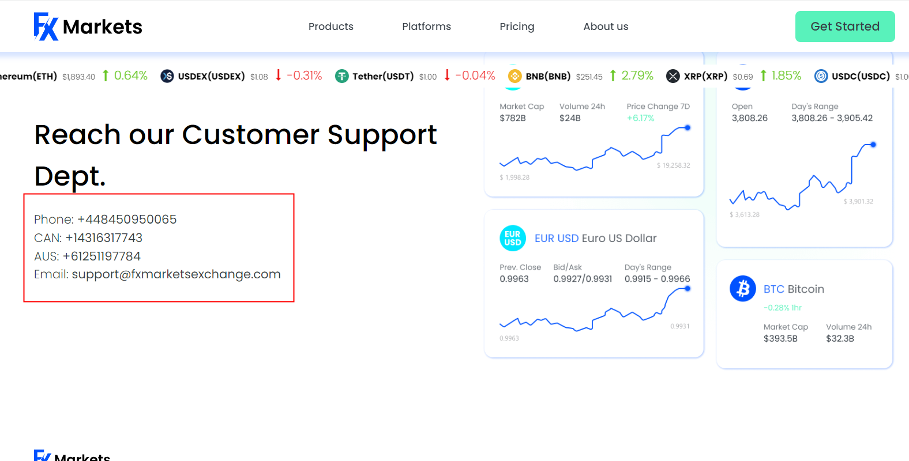Click the Tether(USDT) ticker label
The image size is (909, 461).
click(x=383, y=76)
